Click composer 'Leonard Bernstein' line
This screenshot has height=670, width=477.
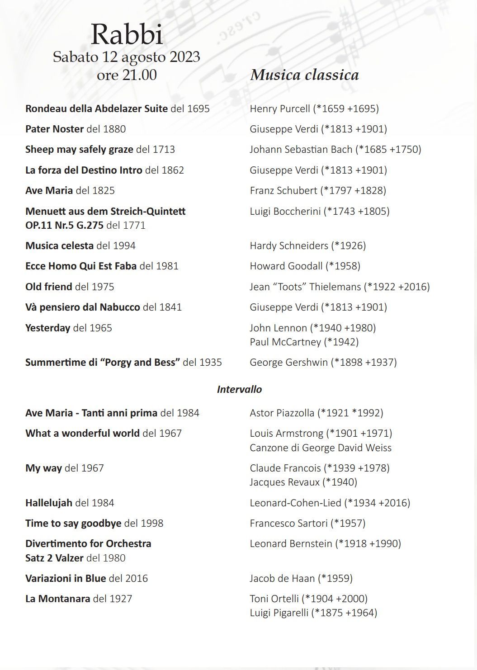pos(325,543)
